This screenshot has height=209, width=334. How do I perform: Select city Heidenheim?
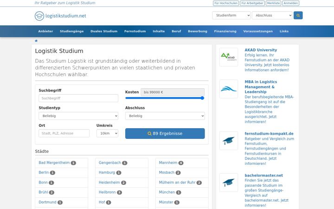(x=109, y=183)
